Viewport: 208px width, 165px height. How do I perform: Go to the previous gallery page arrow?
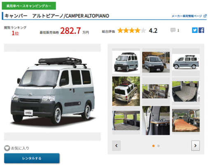click(117, 146)
